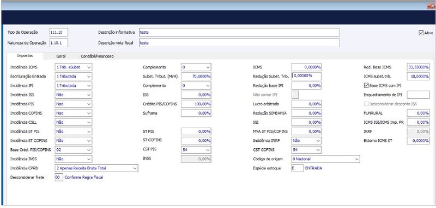Click the IGI percentage field

306,122
